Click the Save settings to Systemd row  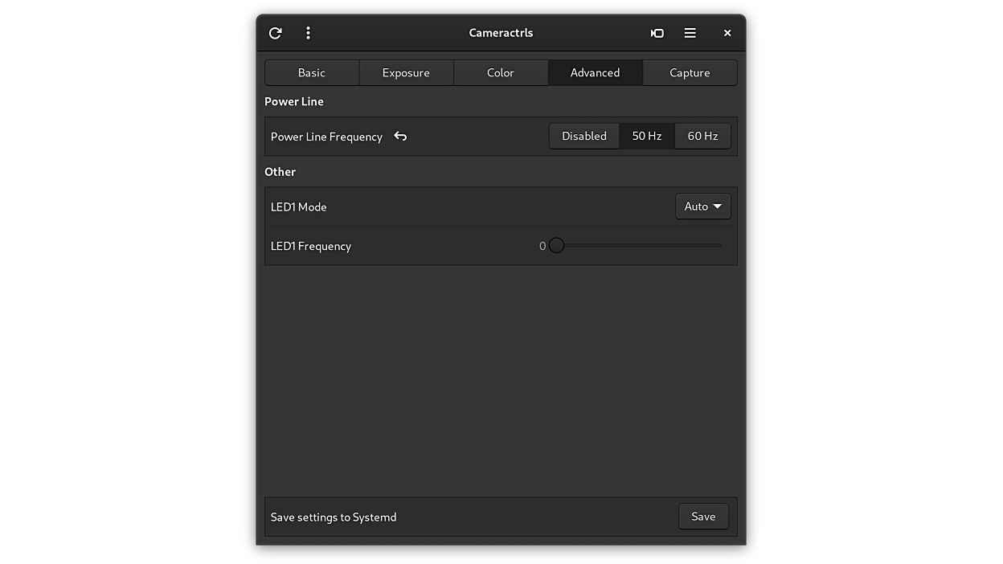coord(334,517)
